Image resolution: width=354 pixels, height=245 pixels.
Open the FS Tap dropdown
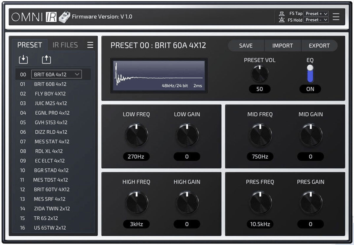316,14
